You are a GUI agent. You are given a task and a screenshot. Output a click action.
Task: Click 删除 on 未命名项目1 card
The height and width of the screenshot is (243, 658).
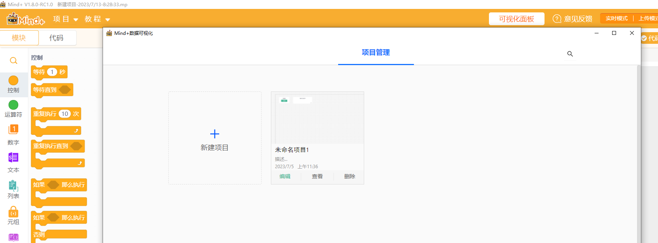(349, 176)
